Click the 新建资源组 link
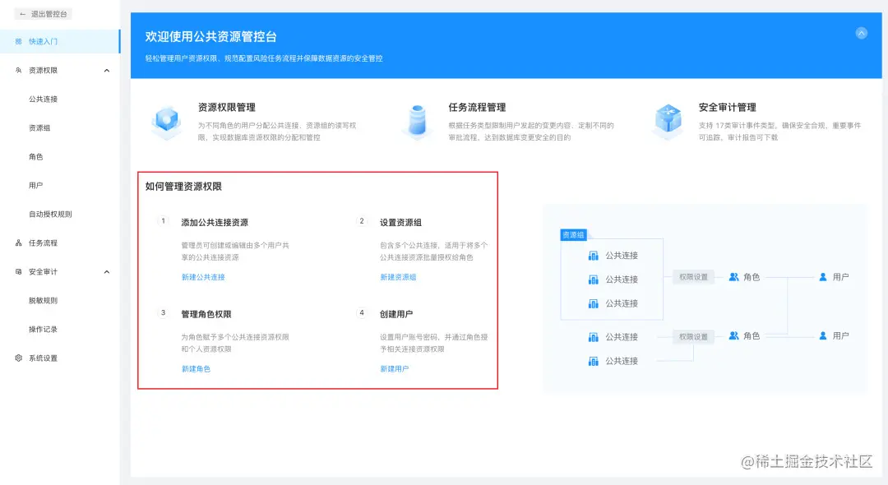Screen dimensions: 888x485 pyautogui.click(x=398, y=277)
